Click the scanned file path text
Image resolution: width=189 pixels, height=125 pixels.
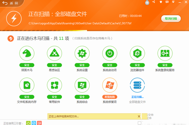[80, 23]
